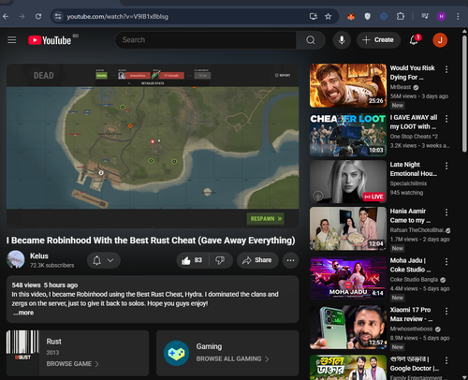Open the media control icon in toolbar
The width and height of the screenshot is (468, 380).
coord(425,16)
